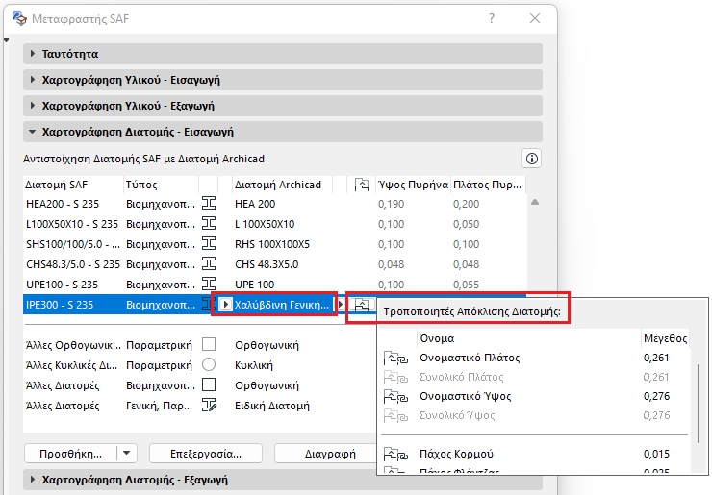712x495 pixels.
Task: Click the Μεταφραστής SAF app icon
Action: (19, 18)
